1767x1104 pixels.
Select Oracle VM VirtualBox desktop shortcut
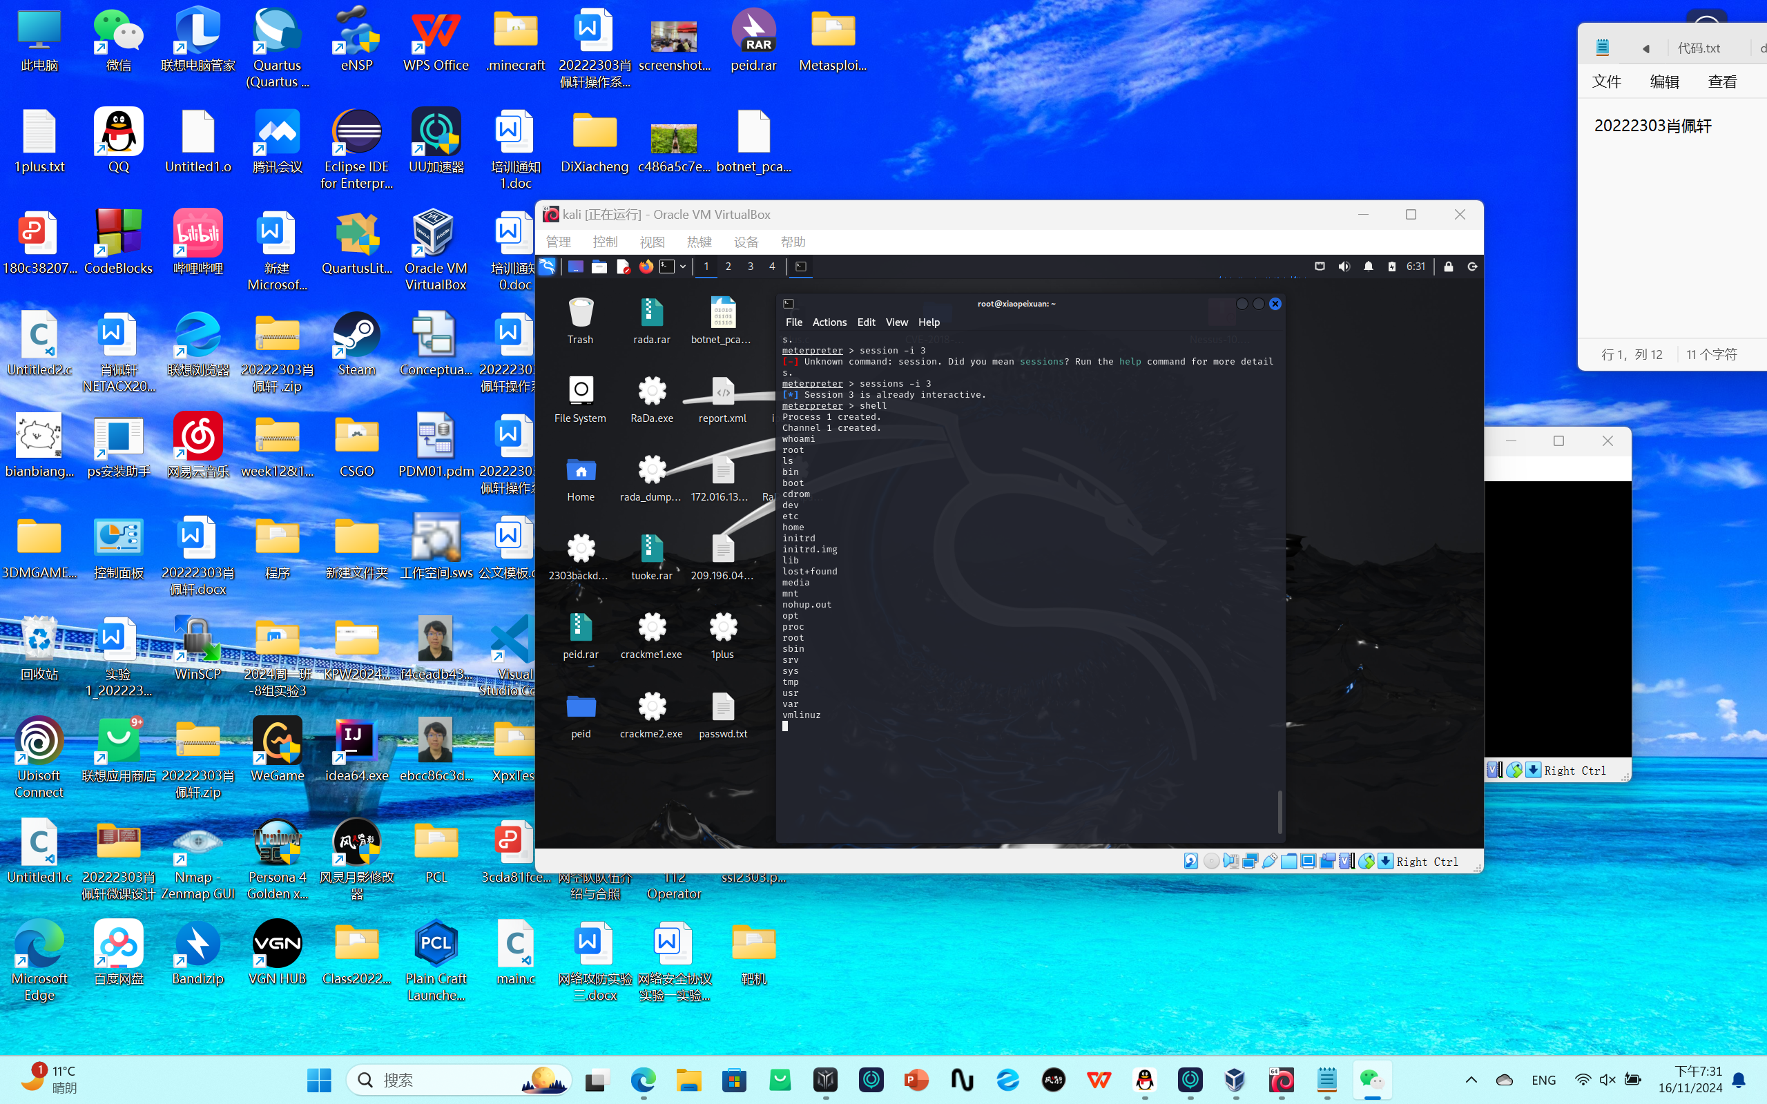click(x=435, y=251)
